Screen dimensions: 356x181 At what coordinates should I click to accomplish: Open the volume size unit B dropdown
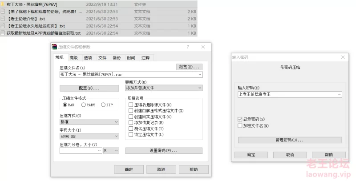(x=111, y=151)
